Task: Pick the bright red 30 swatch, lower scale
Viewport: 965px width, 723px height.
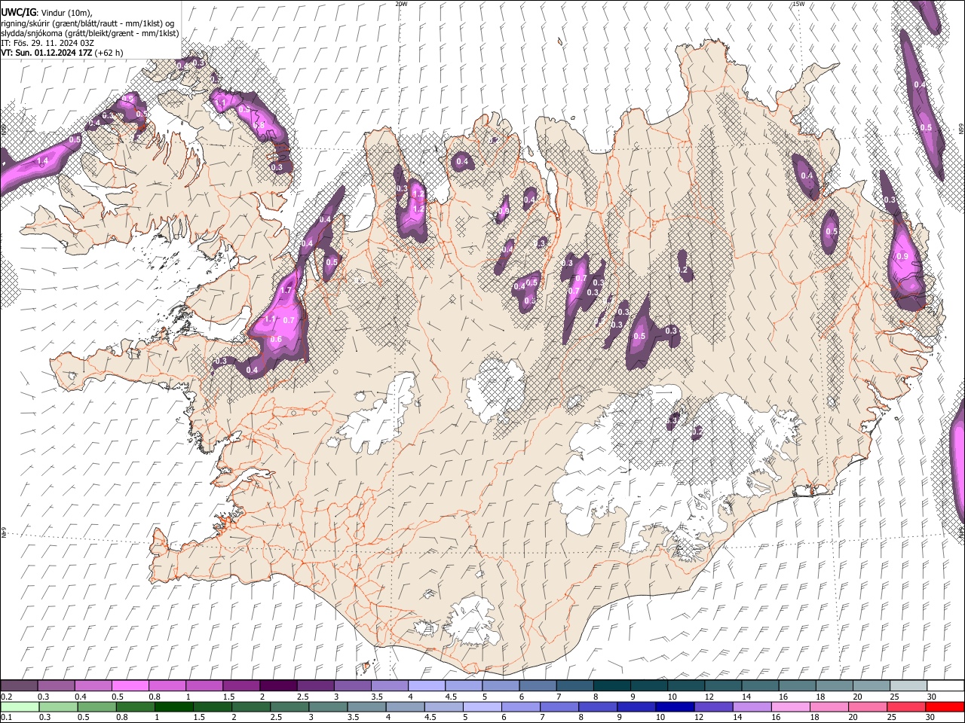Action: point(944,706)
